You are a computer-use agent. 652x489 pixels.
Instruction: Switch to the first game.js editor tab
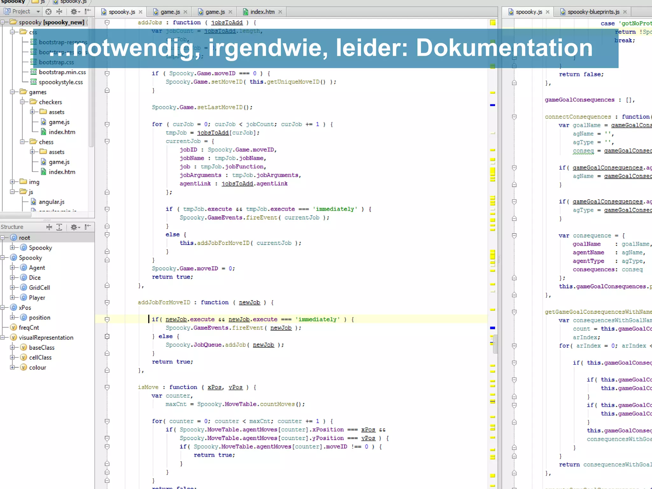click(x=170, y=12)
